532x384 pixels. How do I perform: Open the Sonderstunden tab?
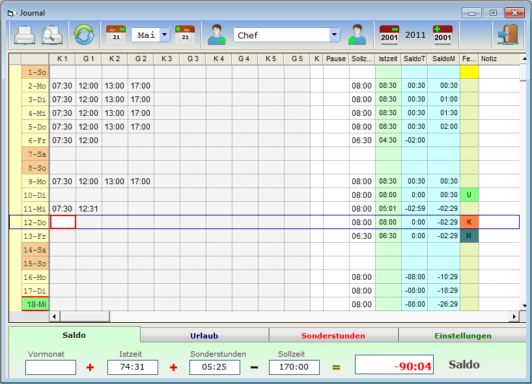tap(333, 335)
